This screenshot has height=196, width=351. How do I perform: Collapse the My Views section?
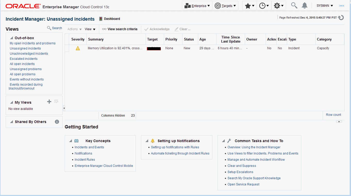[11, 102]
